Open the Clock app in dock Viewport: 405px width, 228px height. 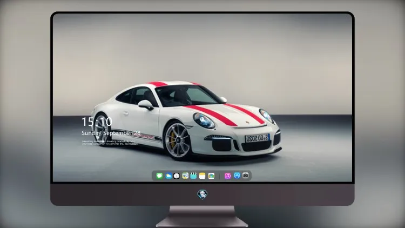tap(177, 176)
